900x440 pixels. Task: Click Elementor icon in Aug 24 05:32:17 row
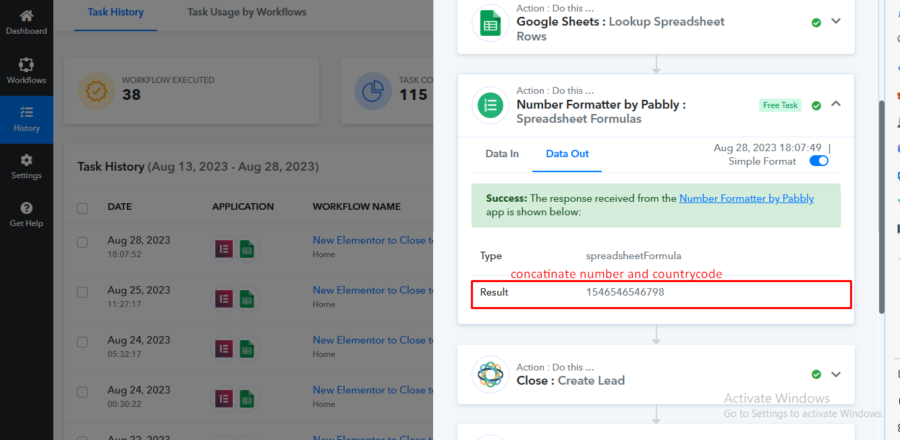click(224, 348)
